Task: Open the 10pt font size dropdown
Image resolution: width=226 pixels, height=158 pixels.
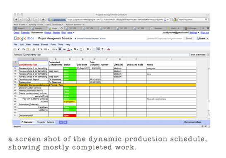Action: [x=54, y=49]
